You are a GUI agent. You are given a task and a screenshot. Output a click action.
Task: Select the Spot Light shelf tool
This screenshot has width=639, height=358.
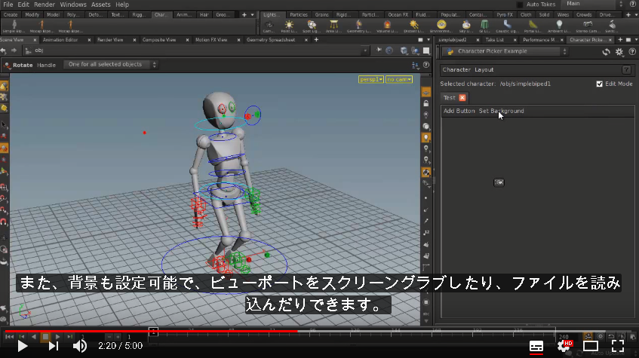coord(312,25)
